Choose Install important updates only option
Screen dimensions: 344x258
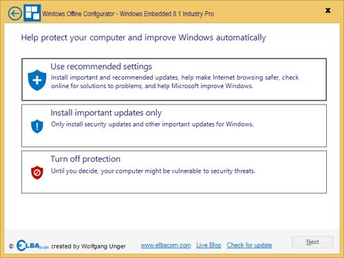[x=174, y=126]
